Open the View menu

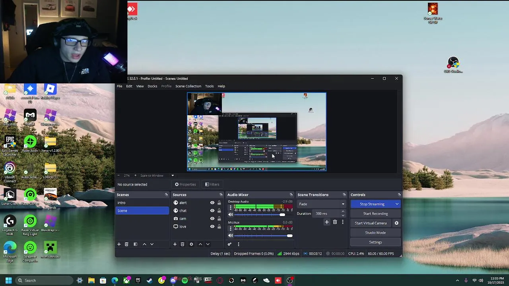point(140,86)
